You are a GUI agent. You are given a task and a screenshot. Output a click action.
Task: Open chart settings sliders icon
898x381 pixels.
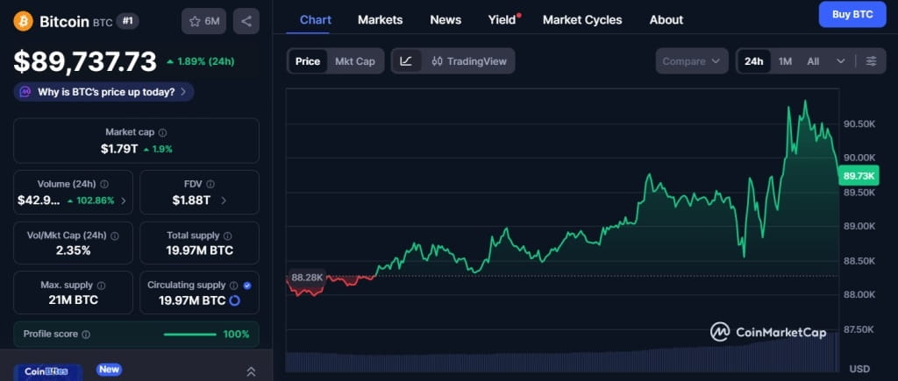(x=871, y=61)
